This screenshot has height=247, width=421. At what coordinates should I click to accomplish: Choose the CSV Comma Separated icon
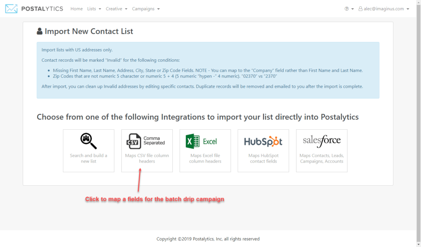pos(146,141)
